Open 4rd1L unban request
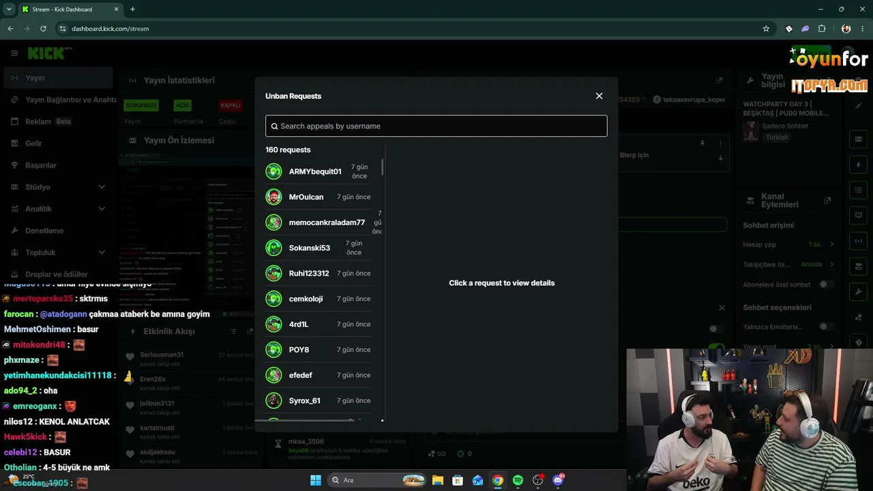The height and width of the screenshot is (491, 873). pyautogui.click(x=319, y=325)
